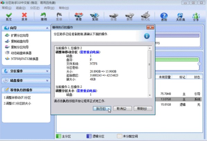Click the operations list scrollbar down arrow

(x=150, y=95)
